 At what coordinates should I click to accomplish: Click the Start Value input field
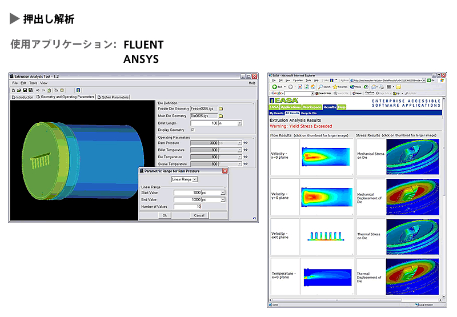pos(187,192)
